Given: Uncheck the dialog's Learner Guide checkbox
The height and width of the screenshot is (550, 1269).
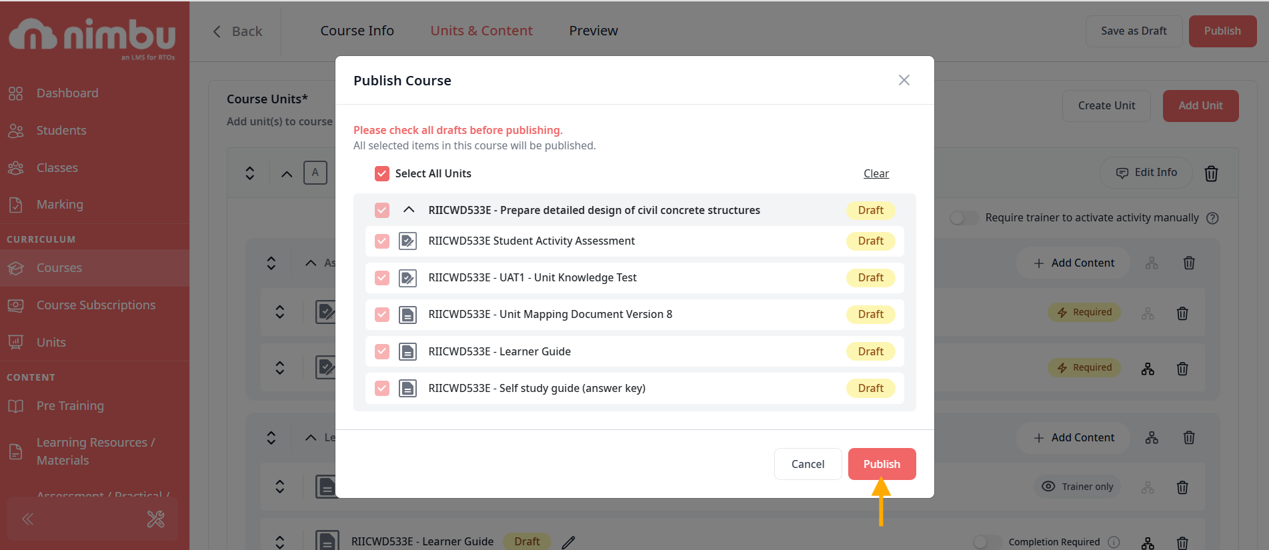Looking at the screenshot, I should [x=382, y=351].
